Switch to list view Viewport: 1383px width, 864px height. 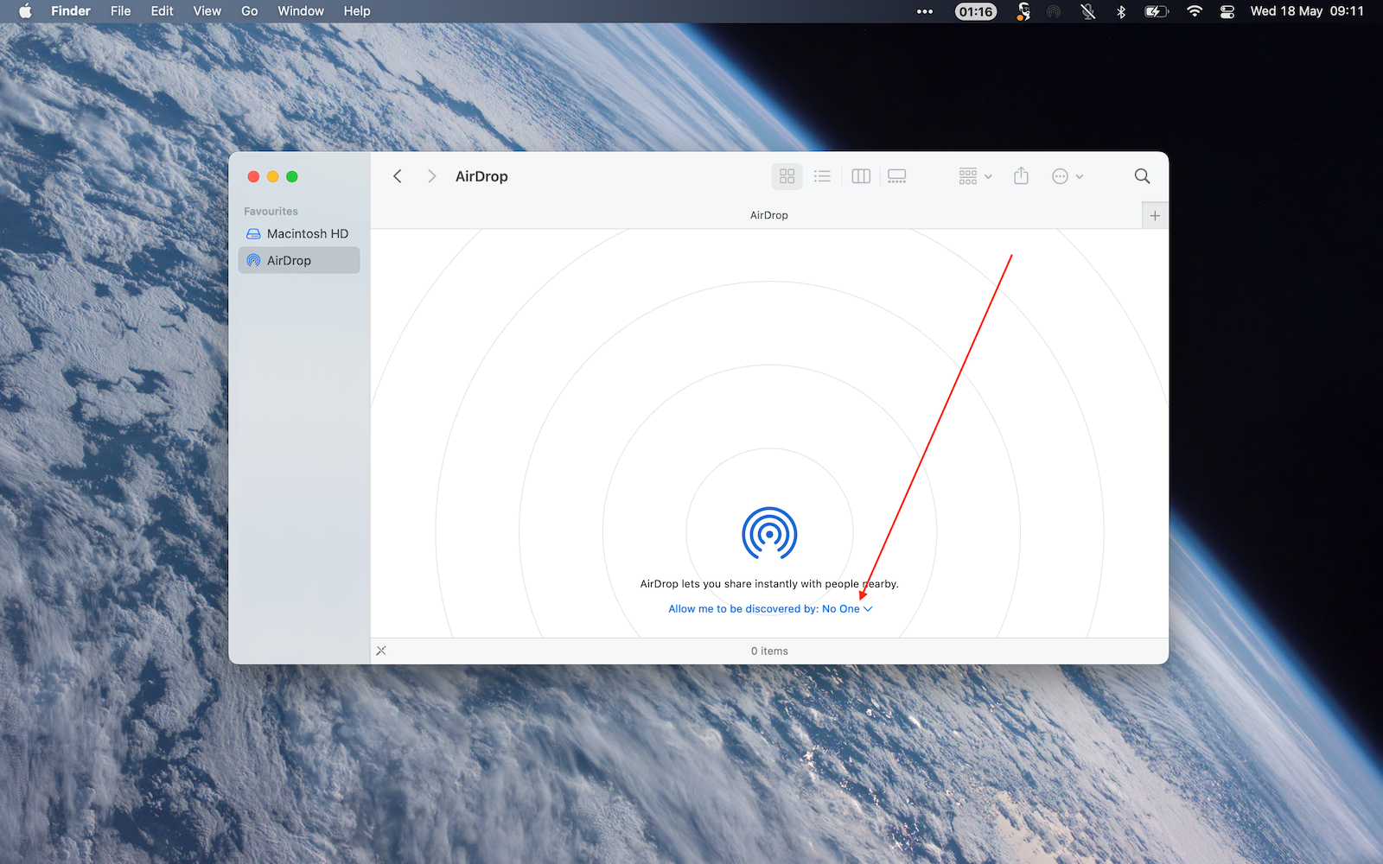(x=822, y=176)
